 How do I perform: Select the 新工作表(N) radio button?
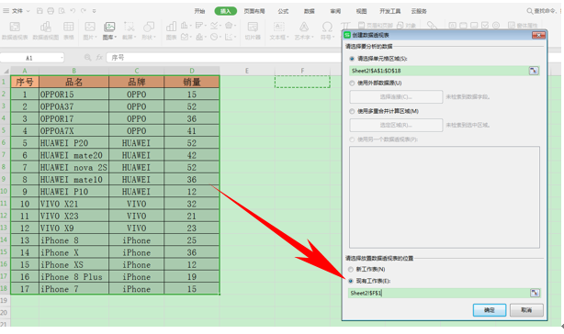click(x=351, y=270)
